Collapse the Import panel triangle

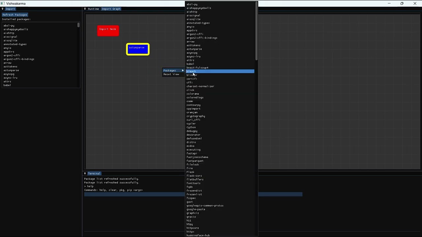click(3, 9)
